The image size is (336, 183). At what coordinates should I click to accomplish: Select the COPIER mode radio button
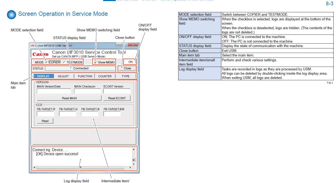46,62
